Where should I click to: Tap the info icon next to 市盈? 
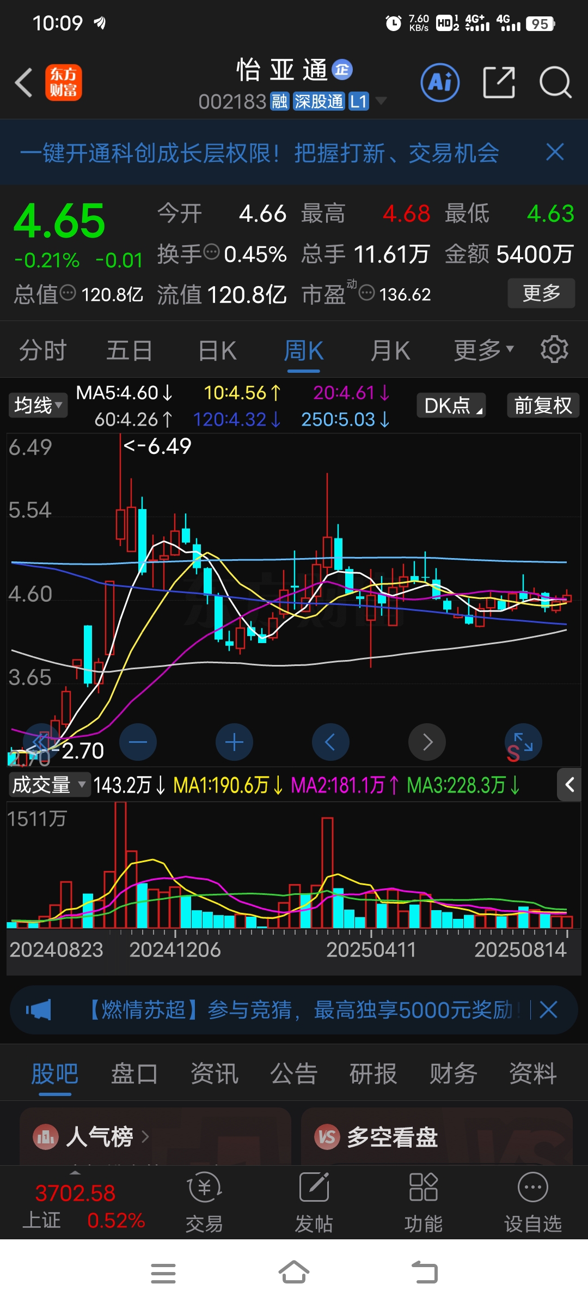click(x=367, y=293)
